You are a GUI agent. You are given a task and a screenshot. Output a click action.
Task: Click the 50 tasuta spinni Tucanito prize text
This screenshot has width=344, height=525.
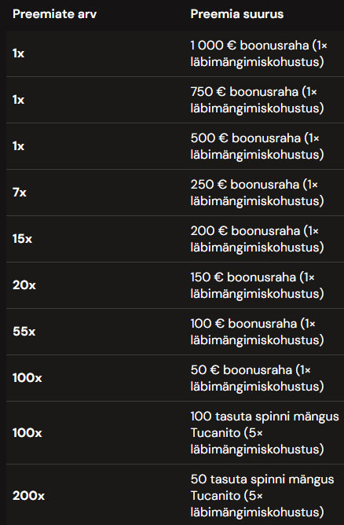[x=262, y=496]
